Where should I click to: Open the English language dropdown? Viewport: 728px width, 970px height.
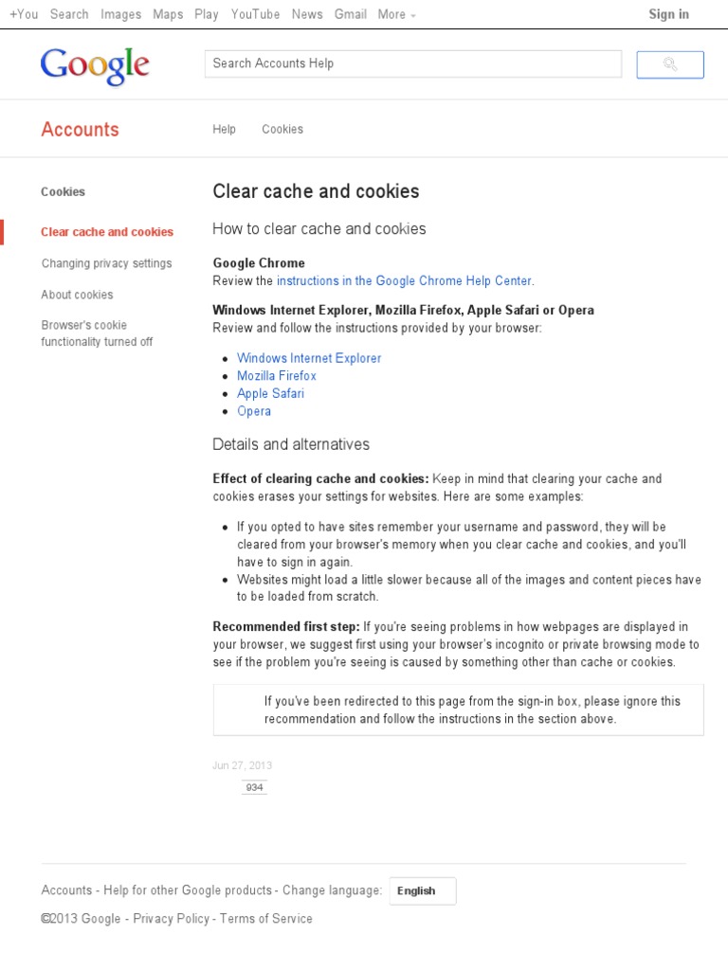click(423, 890)
